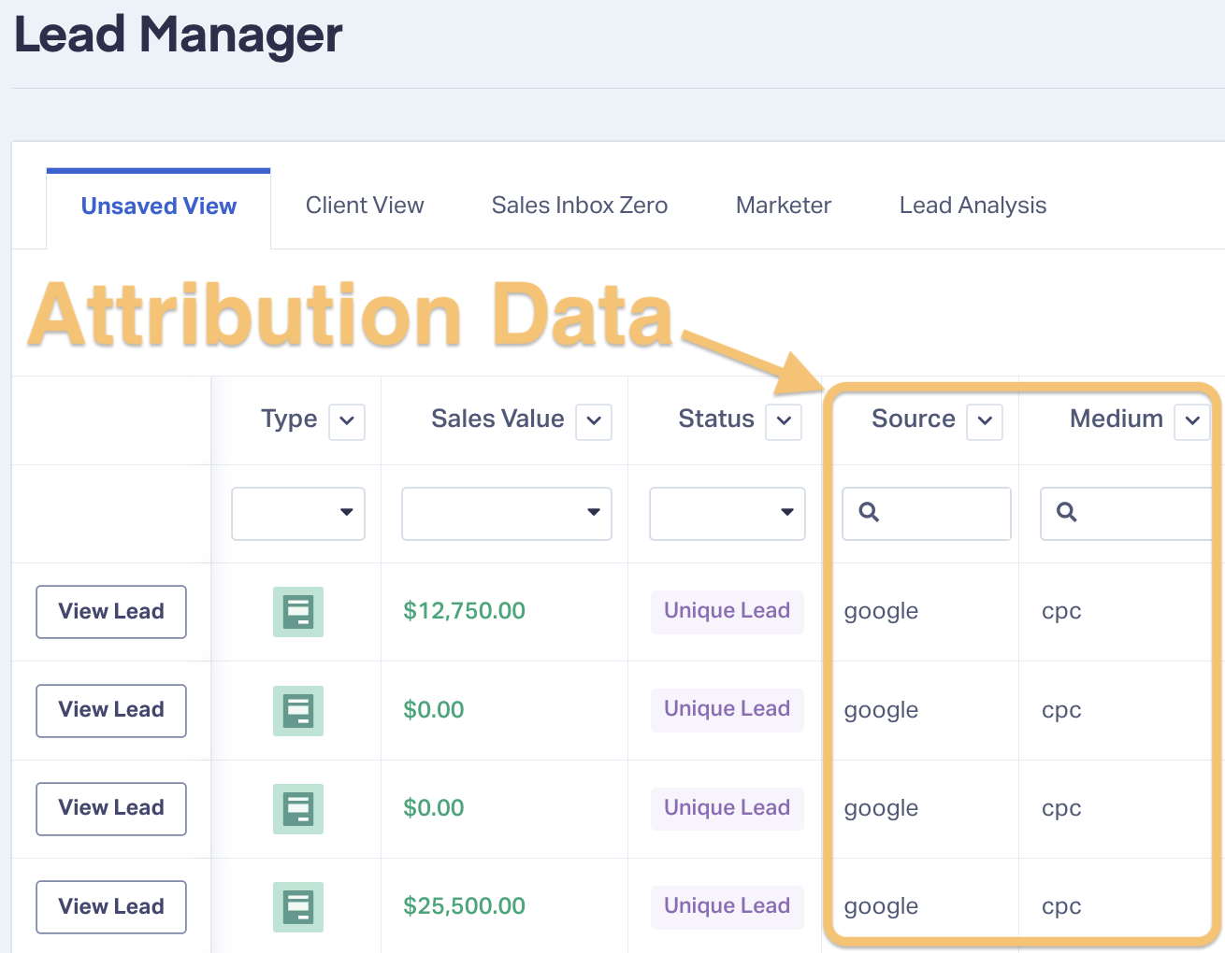1225x953 pixels.
Task: Click the form type icon in $25,500.00 row
Action: [298, 906]
